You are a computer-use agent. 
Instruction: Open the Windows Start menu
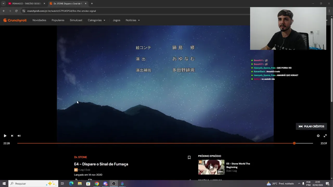click(x=4, y=184)
